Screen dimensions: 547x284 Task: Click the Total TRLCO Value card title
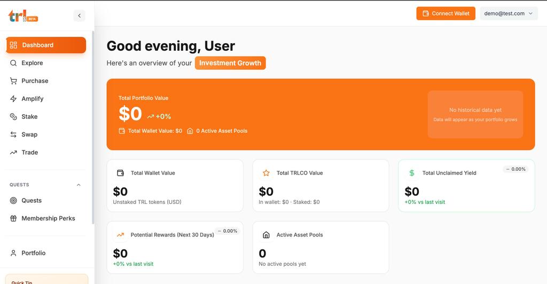click(300, 173)
